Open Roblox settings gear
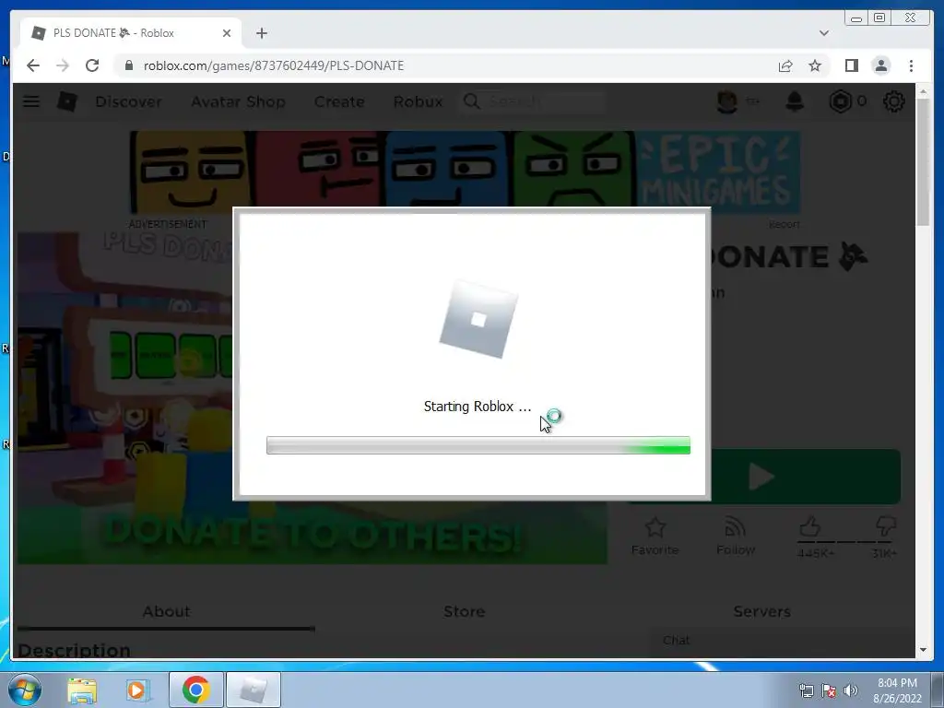The image size is (944, 708). pyautogui.click(x=893, y=101)
